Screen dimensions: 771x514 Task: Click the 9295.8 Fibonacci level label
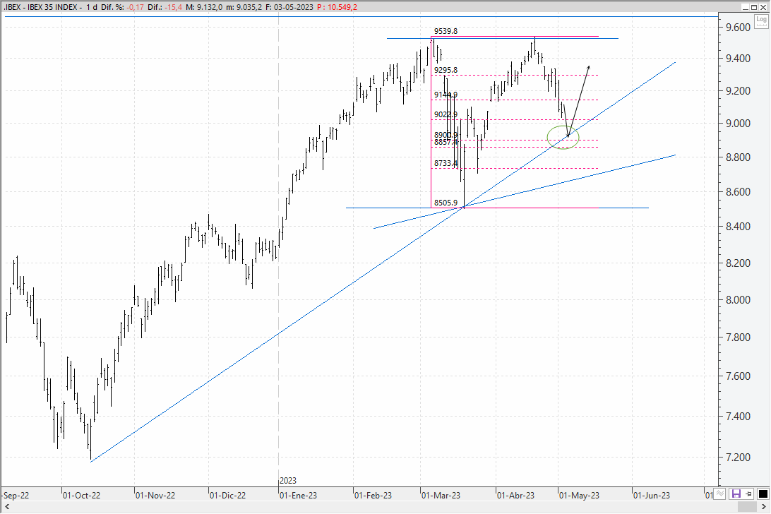tap(446, 70)
